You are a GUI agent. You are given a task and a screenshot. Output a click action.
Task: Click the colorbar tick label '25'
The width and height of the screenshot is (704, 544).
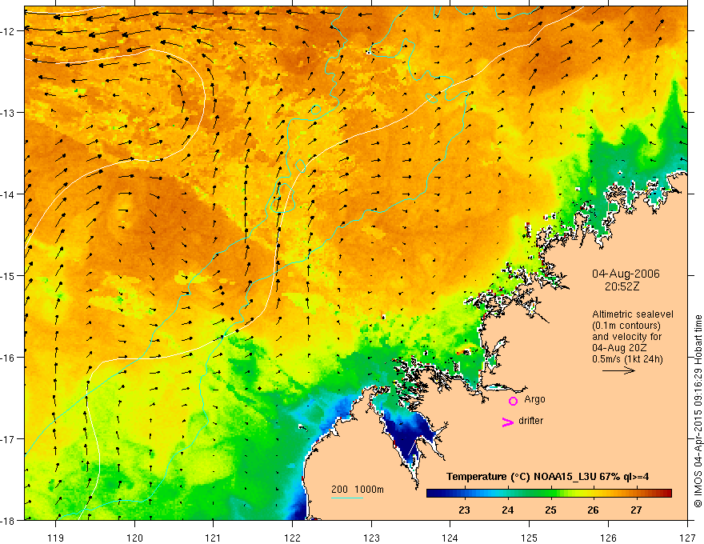tap(550, 510)
